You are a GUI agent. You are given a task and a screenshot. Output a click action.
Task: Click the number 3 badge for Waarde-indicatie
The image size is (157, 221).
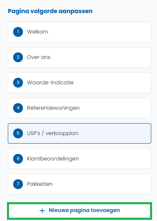click(x=18, y=83)
